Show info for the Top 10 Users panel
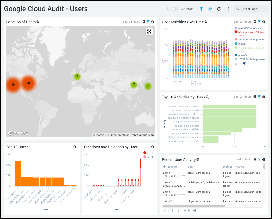Viewport: 272px width, 219px height. point(75,147)
